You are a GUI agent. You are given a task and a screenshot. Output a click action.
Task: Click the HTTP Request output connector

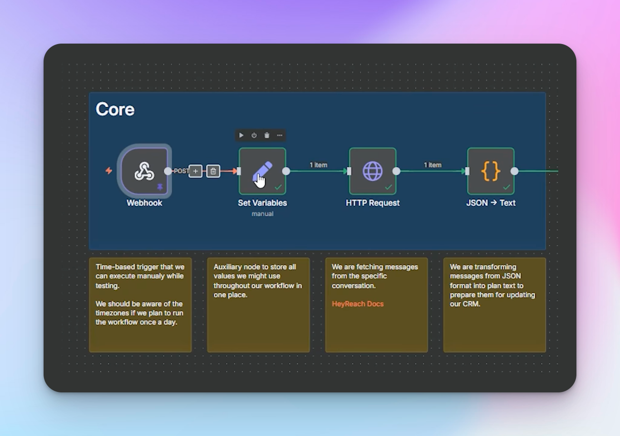396,171
